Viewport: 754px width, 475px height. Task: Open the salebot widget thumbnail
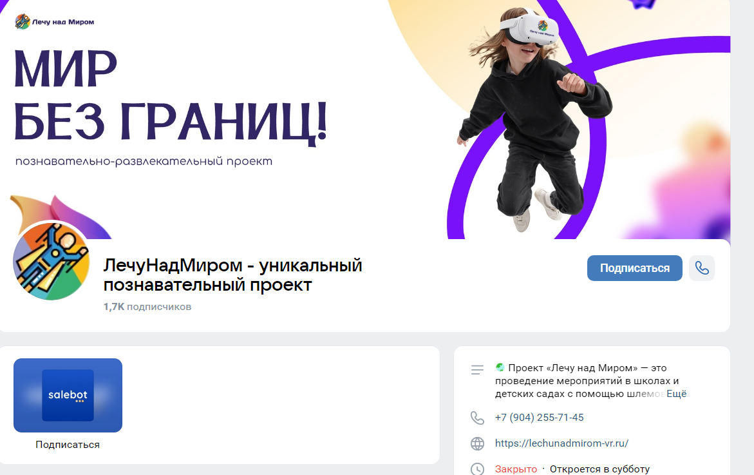68,395
